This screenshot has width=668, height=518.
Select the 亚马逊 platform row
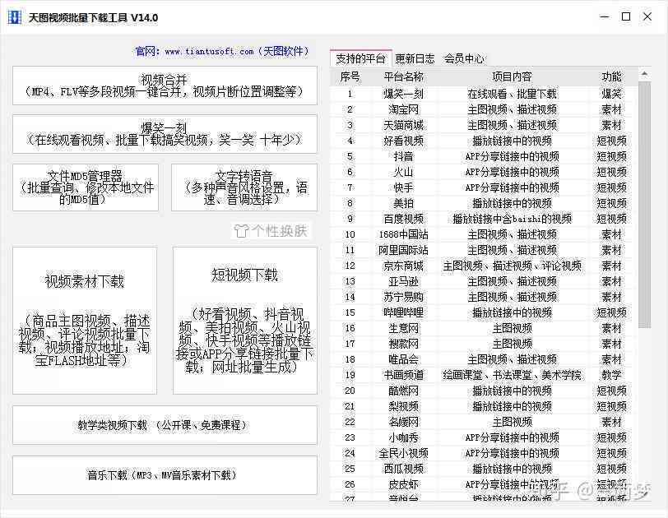[484, 281]
